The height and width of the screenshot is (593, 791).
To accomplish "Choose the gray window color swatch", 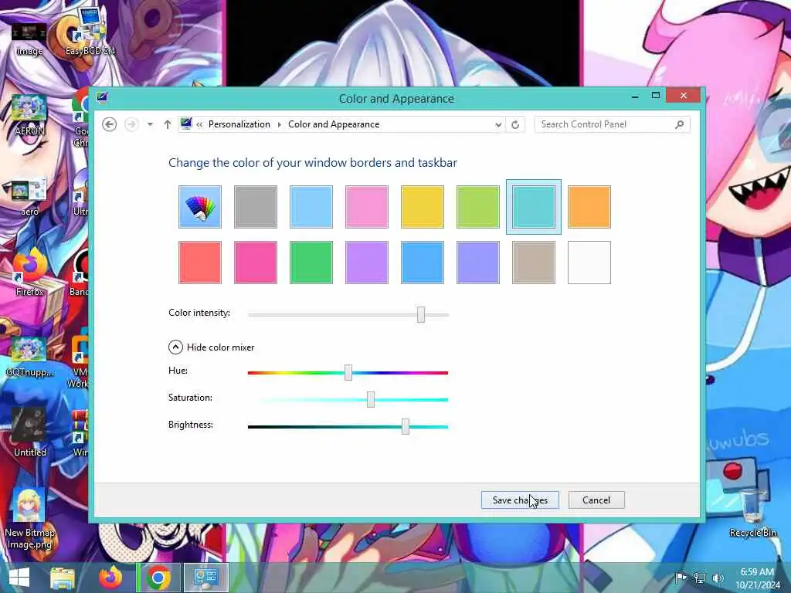I will 255,207.
